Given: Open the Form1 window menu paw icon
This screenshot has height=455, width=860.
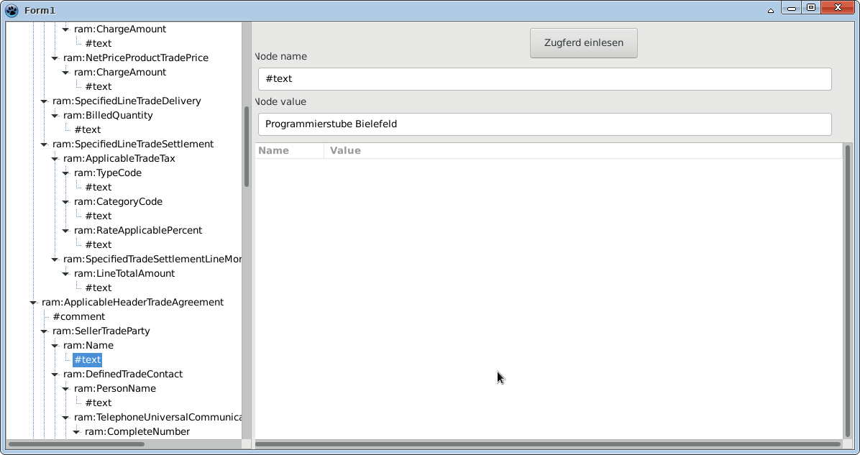Looking at the screenshot, I should pyautogui.click(x=12, y=10).
